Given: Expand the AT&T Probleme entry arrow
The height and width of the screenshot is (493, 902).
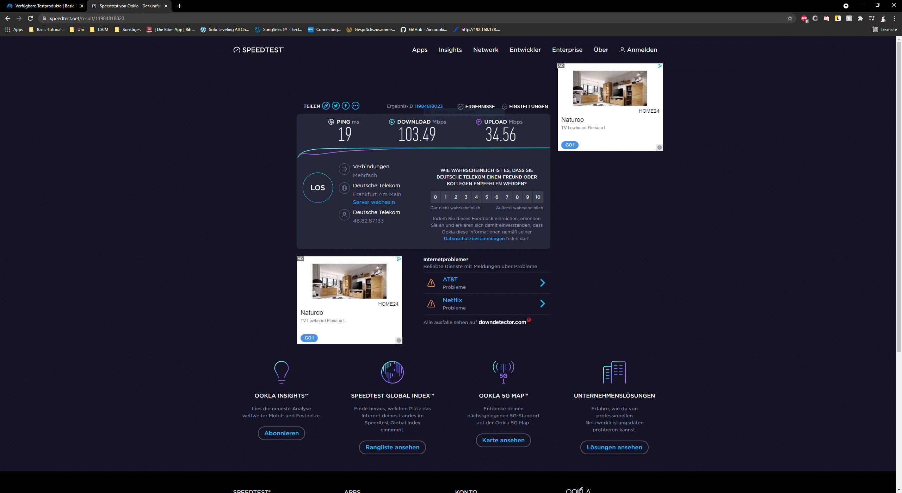Looking at the screenshot, I should (542, 283).
